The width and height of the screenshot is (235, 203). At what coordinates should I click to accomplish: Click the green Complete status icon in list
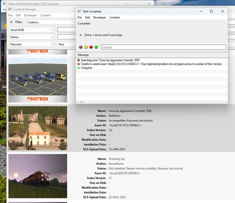point(79,68)
